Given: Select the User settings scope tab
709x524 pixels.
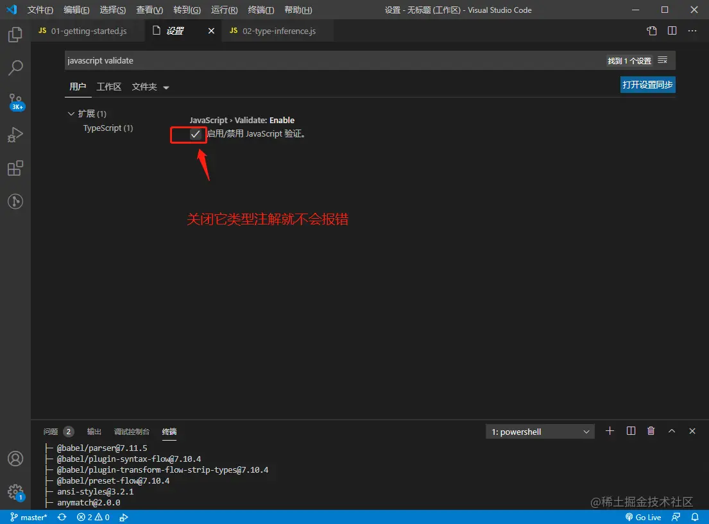Looking at the screenshot, I should pyautogui.click(x=78, y=87).
